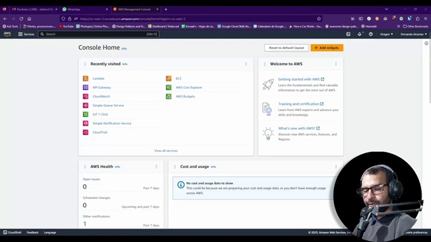Click the API Gateway icon
The image size is (431, 242).
(x=86, y=87)
